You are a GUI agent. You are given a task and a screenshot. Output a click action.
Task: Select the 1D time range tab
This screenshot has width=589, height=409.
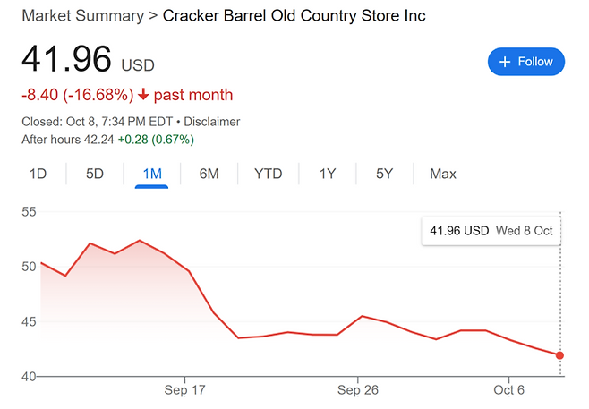click(38, 174)
